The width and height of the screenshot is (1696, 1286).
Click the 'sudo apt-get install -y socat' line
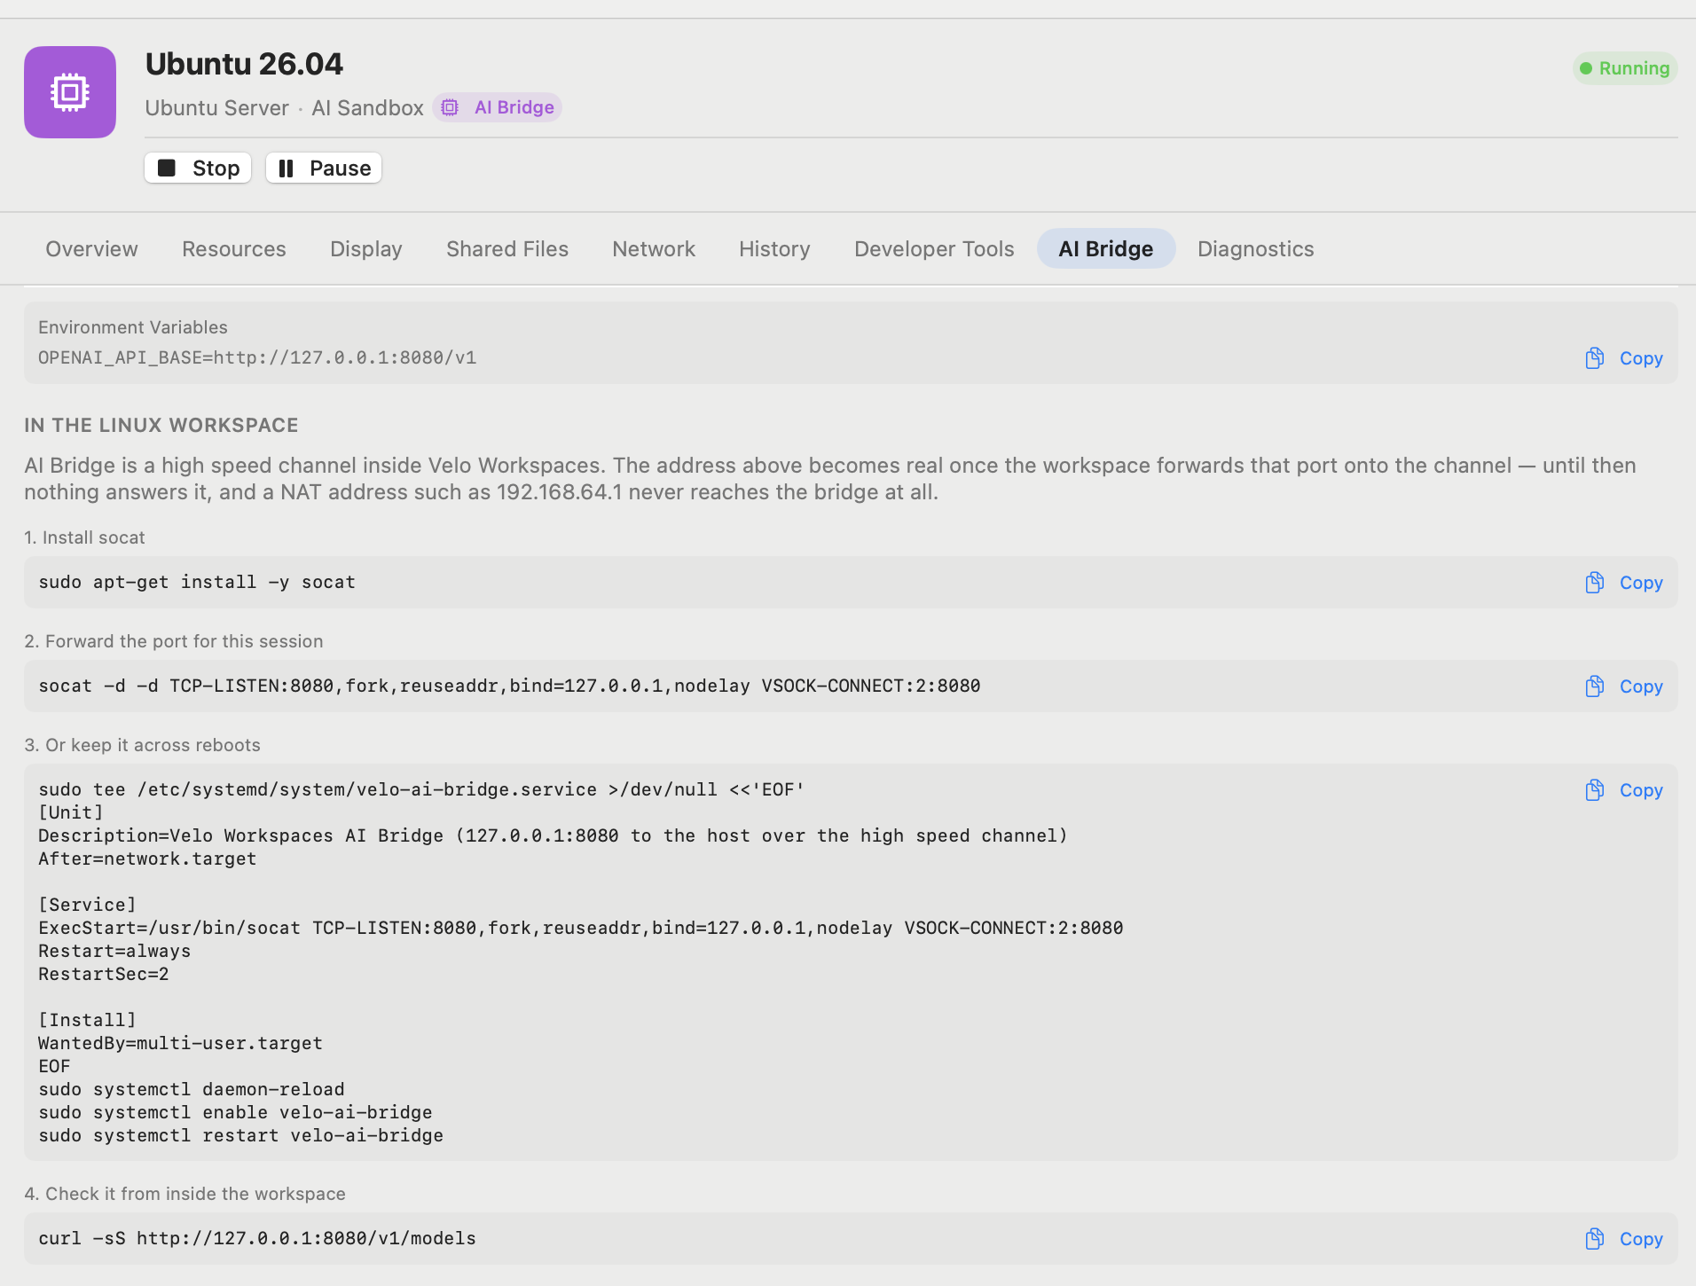coord(197,582)
